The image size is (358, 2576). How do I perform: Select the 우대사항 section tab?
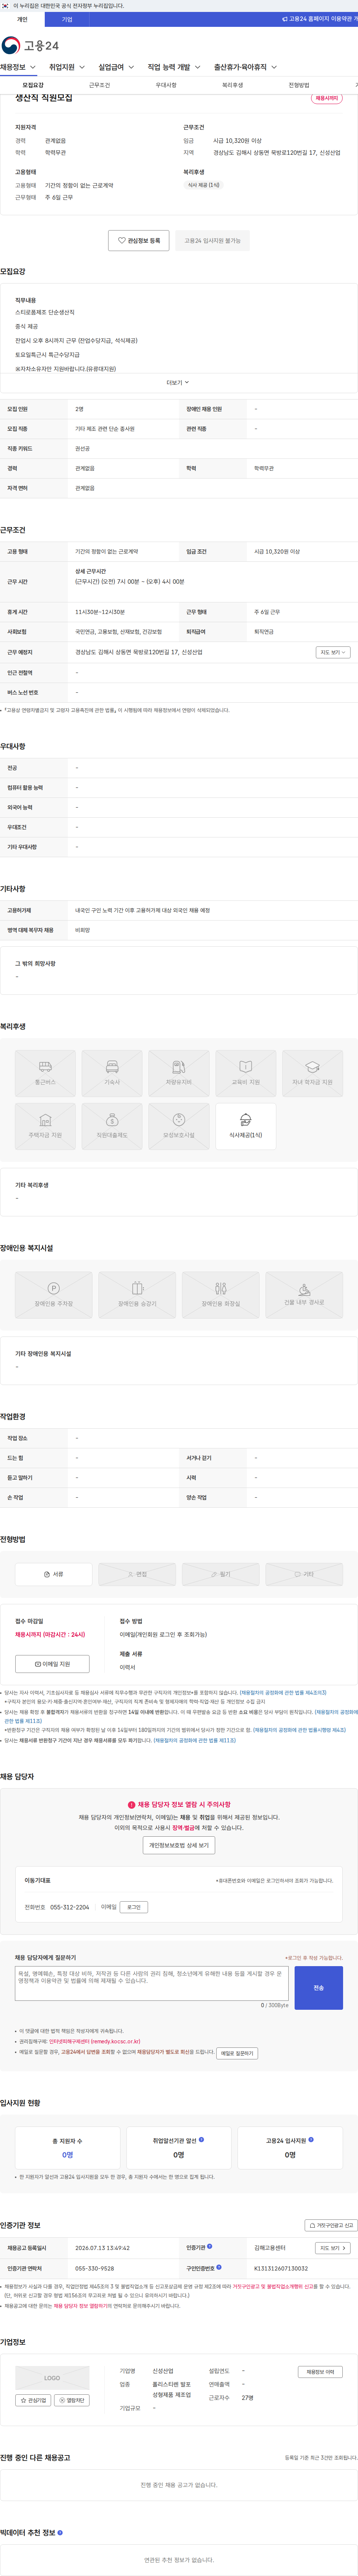point(166,85)
